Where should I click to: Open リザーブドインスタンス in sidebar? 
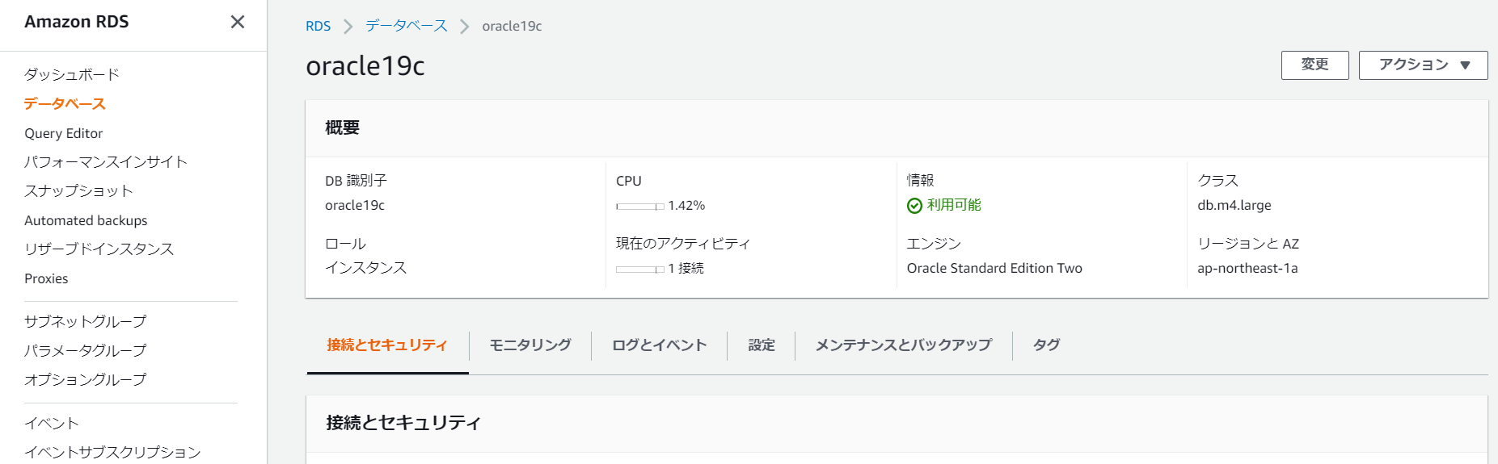(99, 249)
